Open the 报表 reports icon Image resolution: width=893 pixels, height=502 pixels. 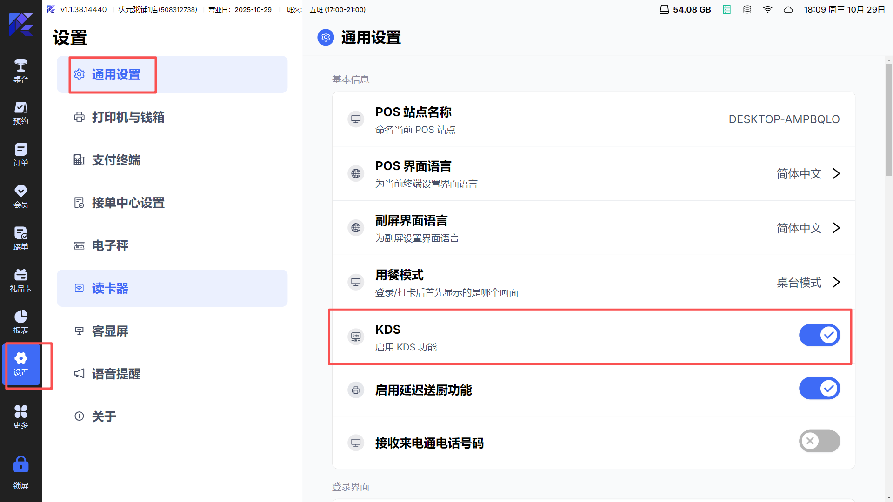[20, 322]
